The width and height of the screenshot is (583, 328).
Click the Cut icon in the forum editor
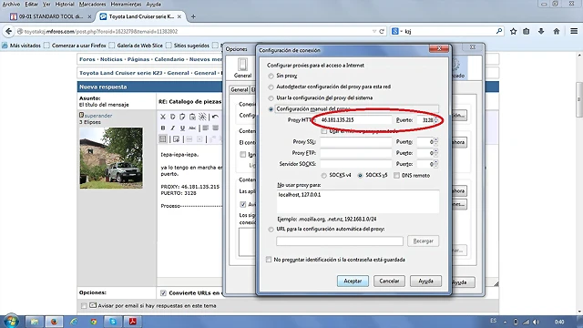click(x=163, y=117)
